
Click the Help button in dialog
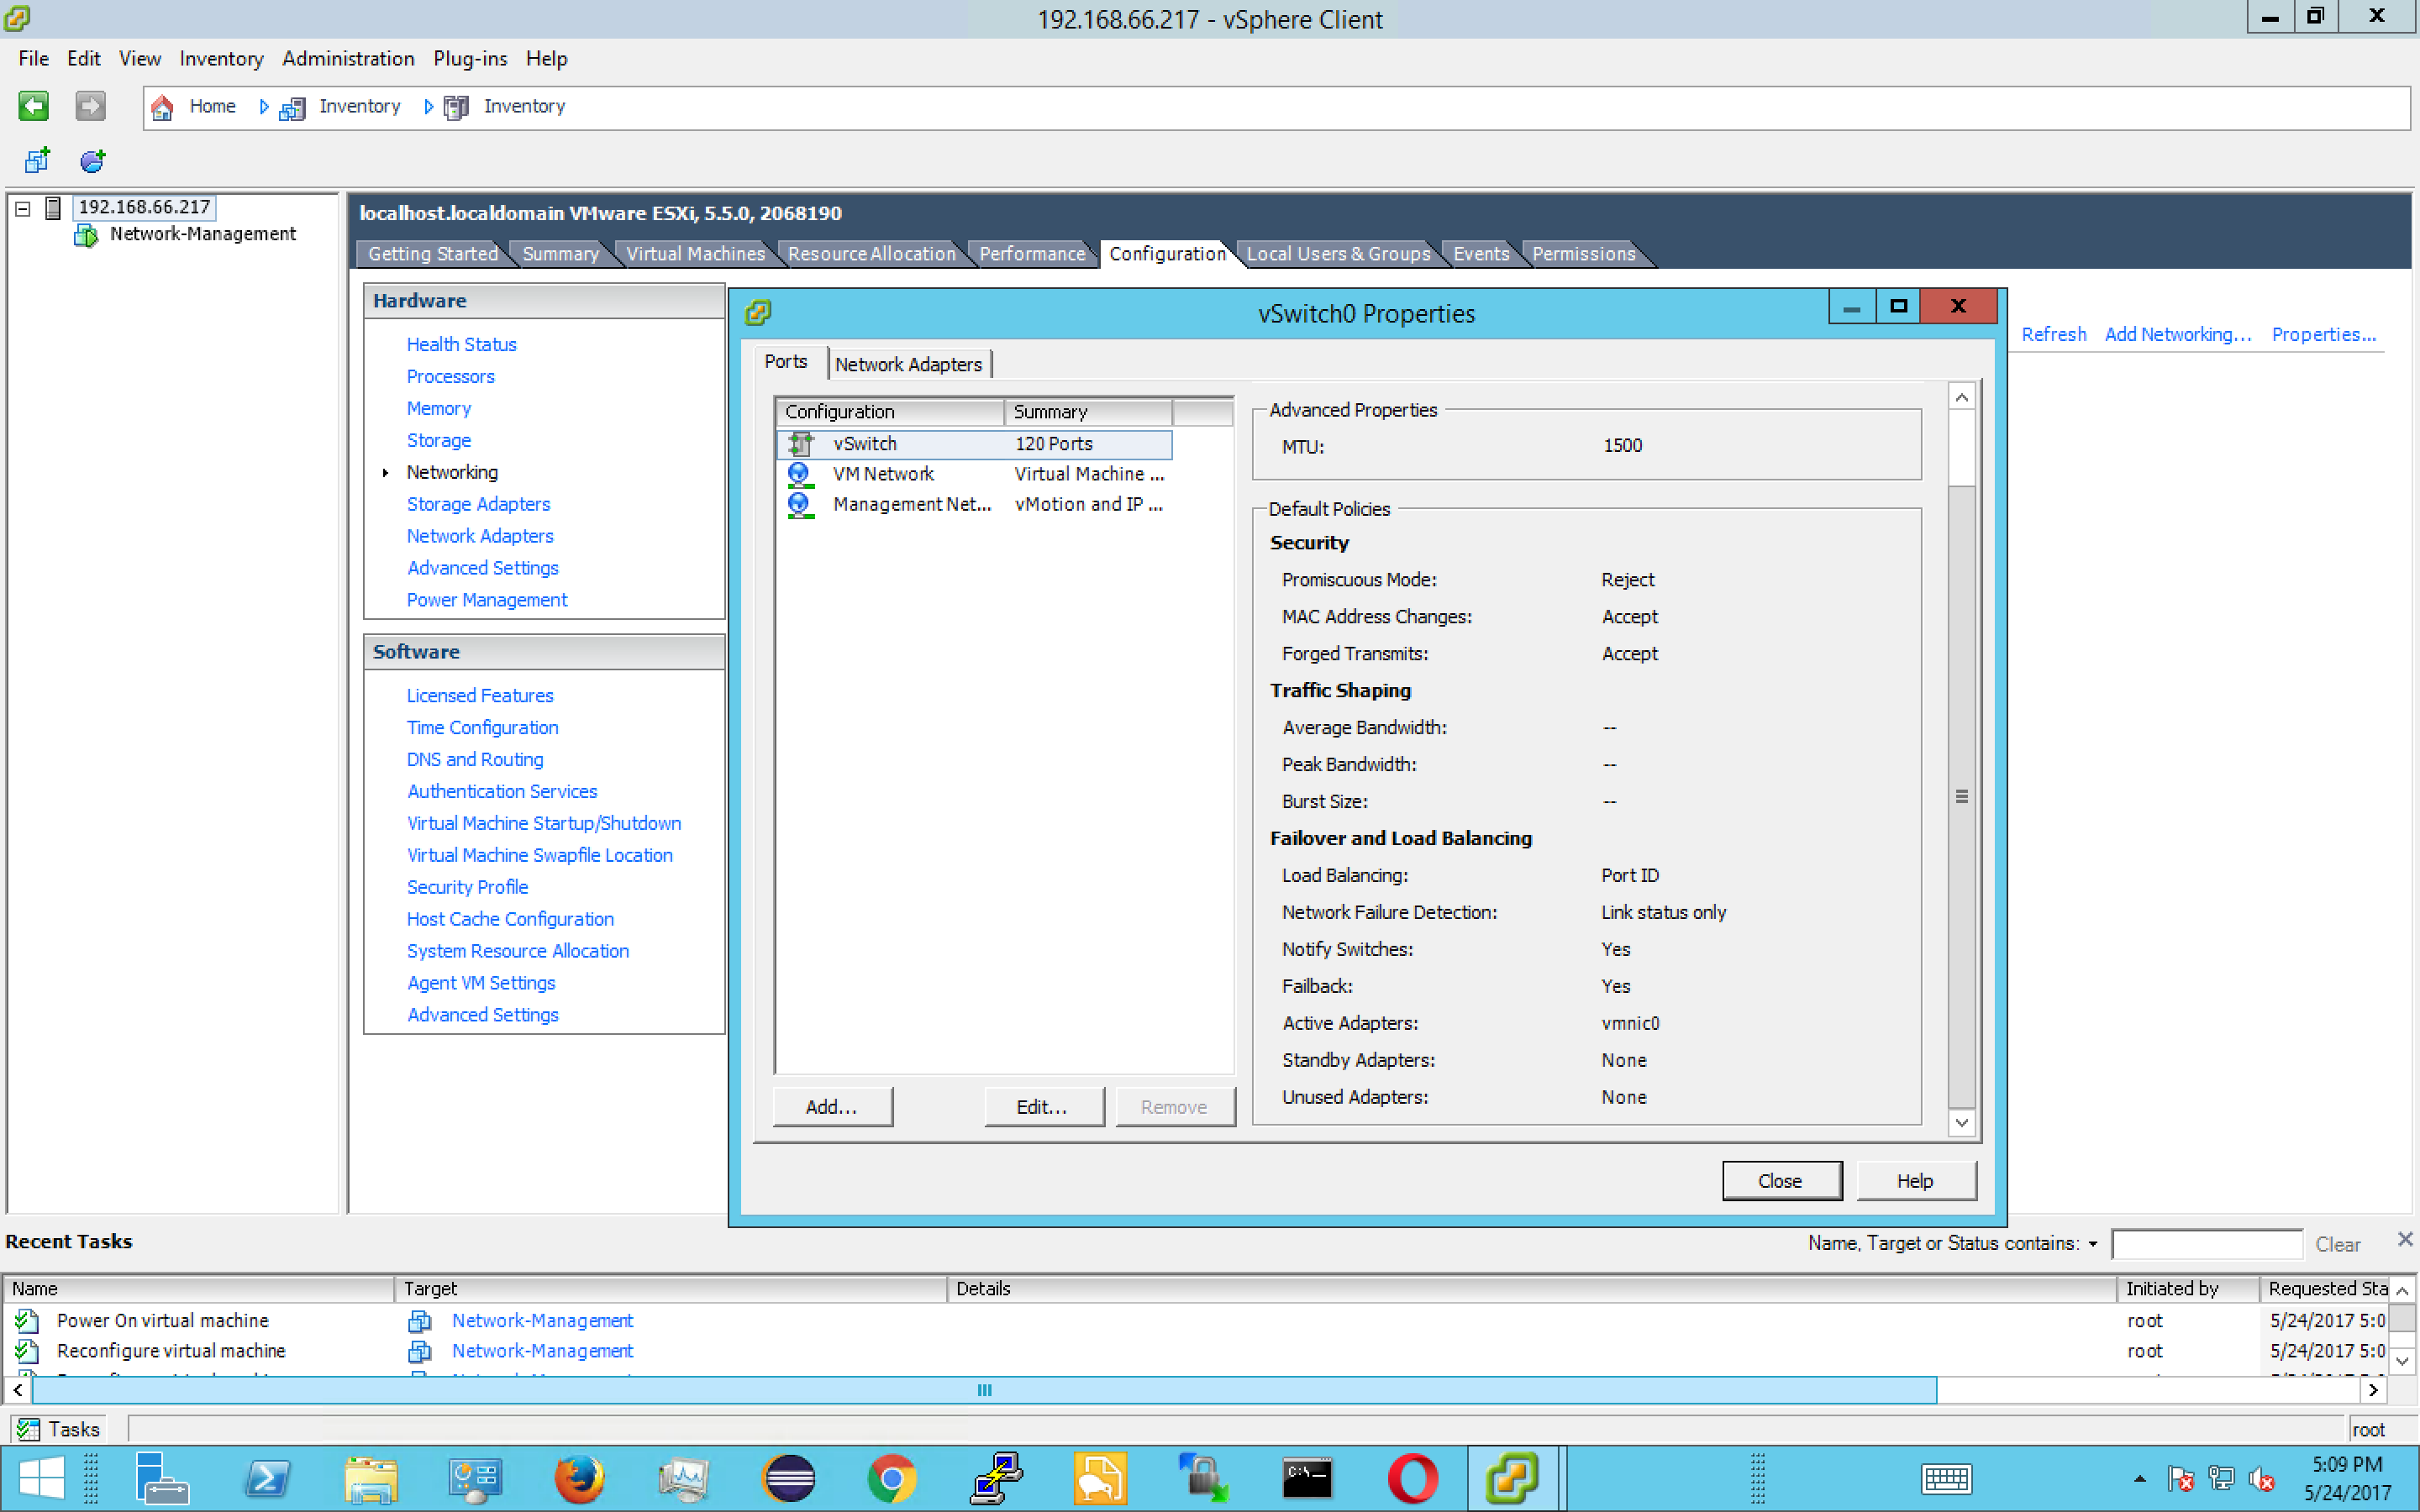coord(1916,1181)
